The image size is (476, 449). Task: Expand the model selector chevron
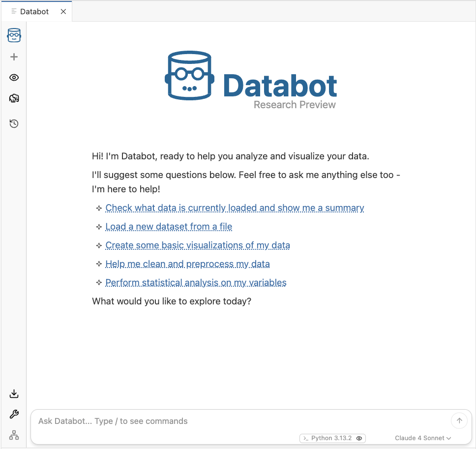(x=449, y=438)
